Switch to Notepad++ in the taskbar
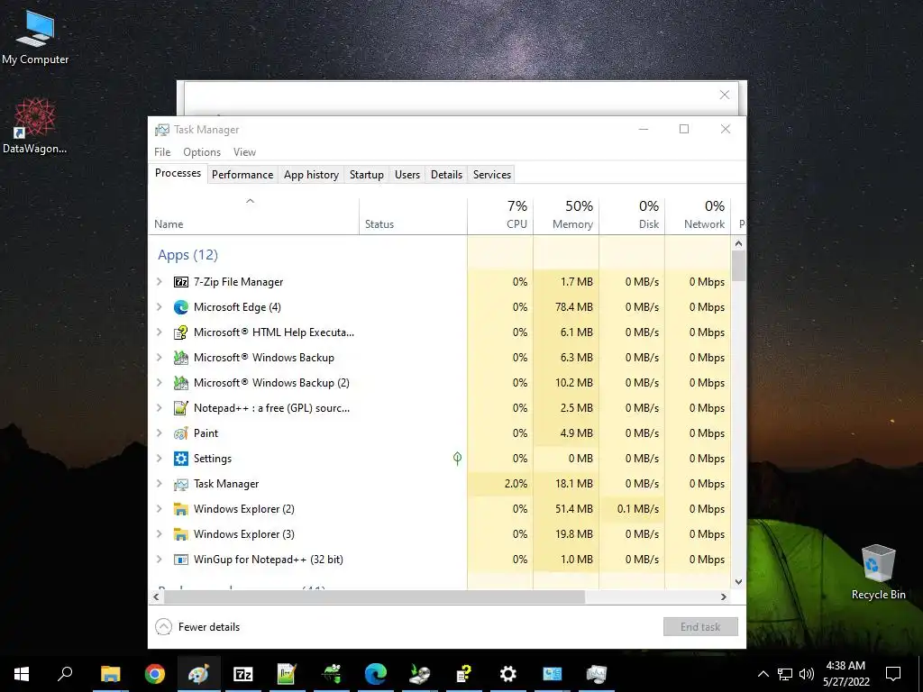This screenshot has width=923, height=692. pos(288,674)
